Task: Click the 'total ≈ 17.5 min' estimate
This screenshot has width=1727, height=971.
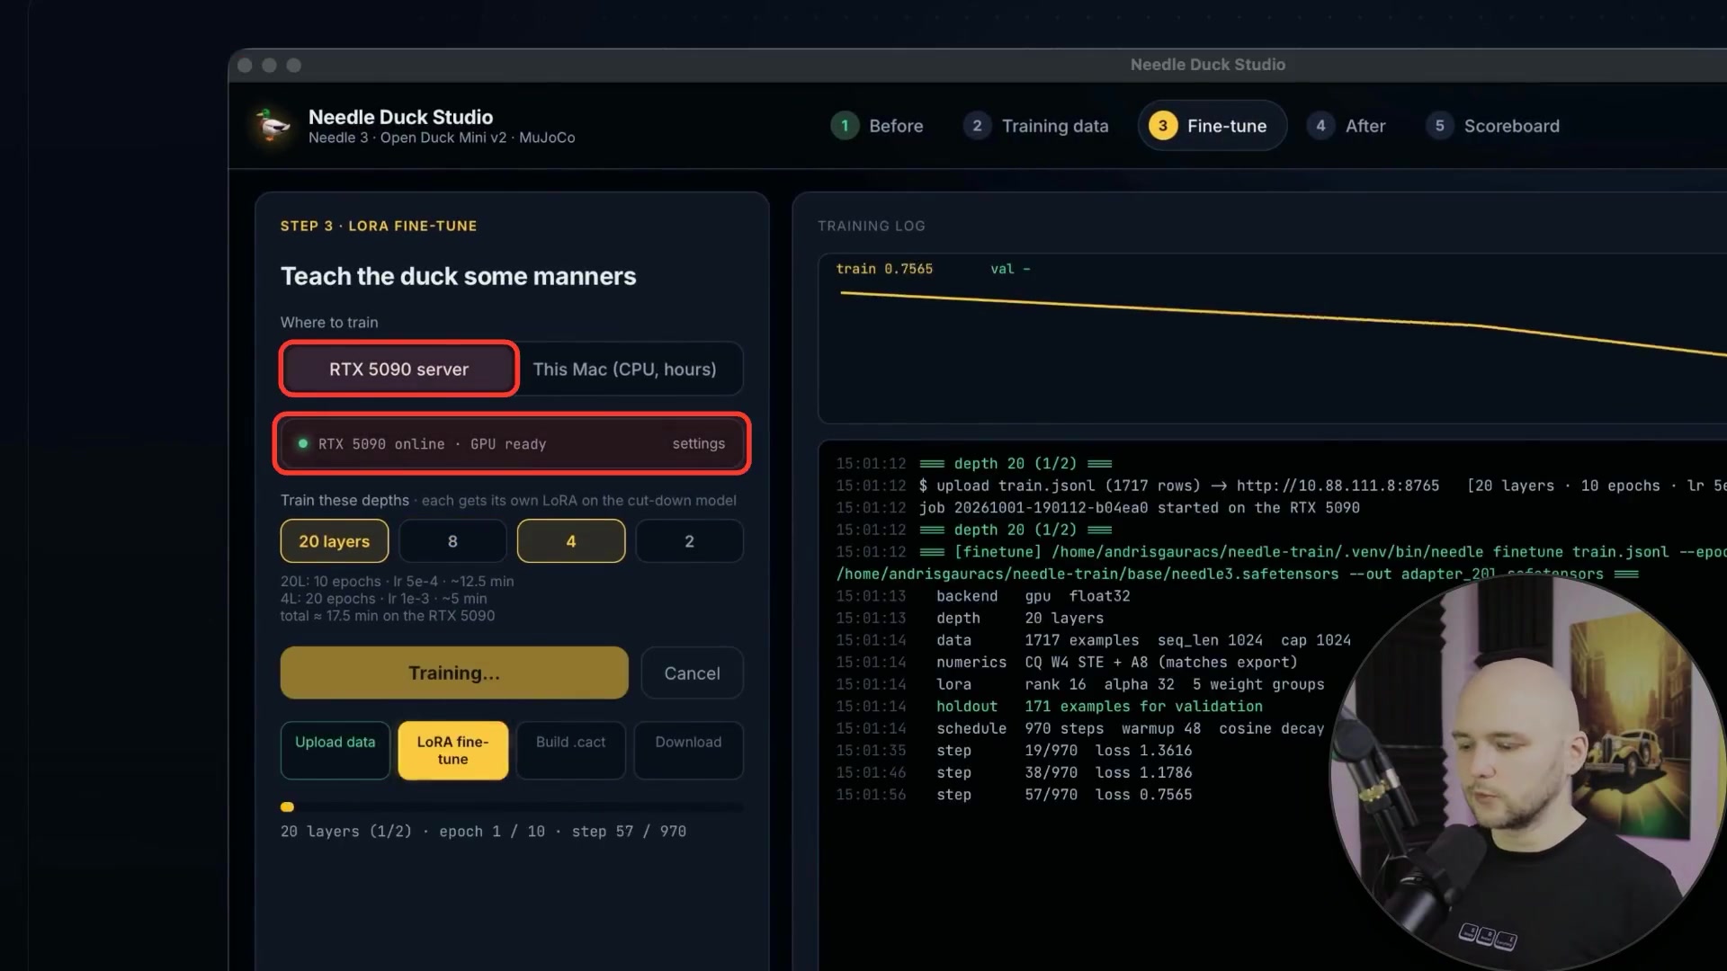Action: click(387, 616)
